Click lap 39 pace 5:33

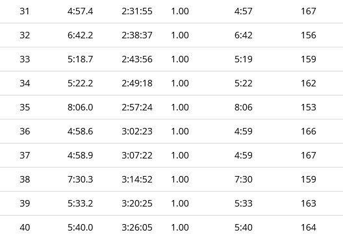(x=244, y=203)
